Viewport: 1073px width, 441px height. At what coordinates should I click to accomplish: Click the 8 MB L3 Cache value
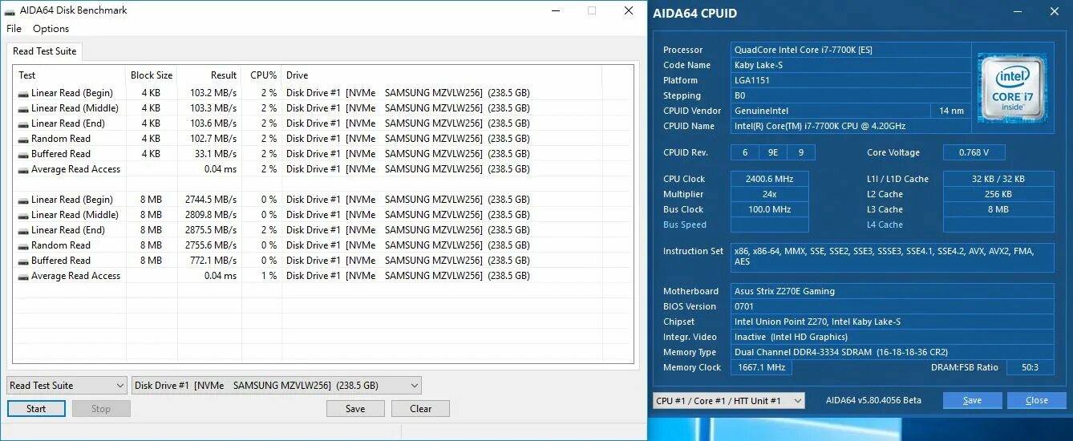[998, 209]
